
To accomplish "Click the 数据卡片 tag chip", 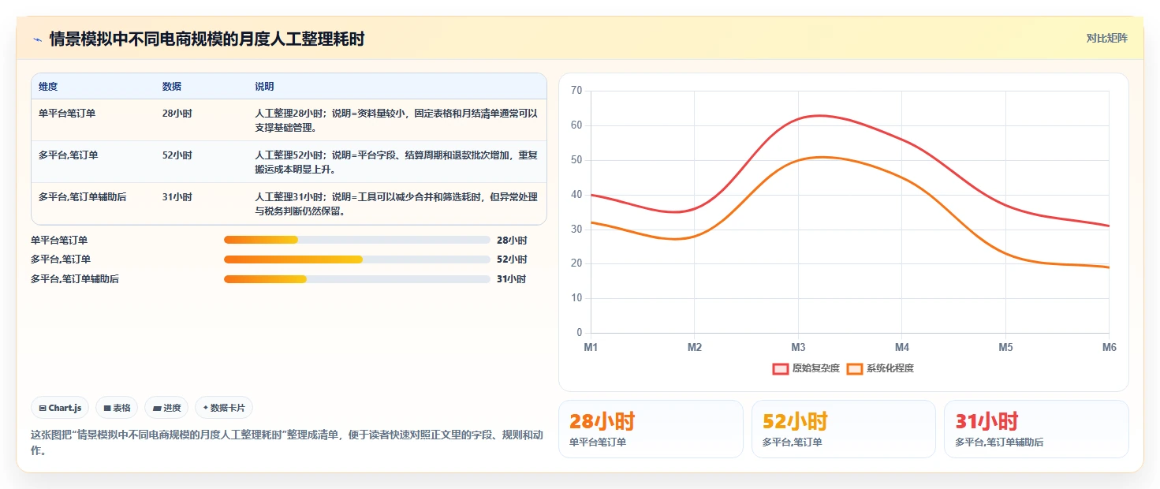I will tap(224, 408).
